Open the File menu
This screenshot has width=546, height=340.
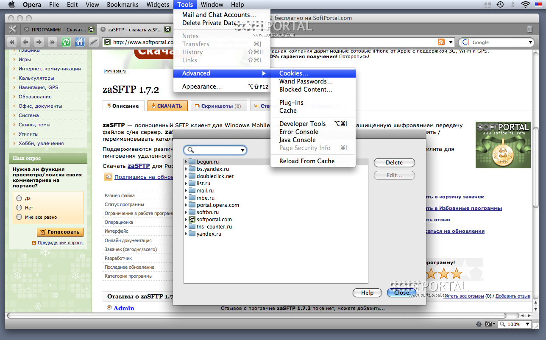pyautogui.click(x=54, y=5)
